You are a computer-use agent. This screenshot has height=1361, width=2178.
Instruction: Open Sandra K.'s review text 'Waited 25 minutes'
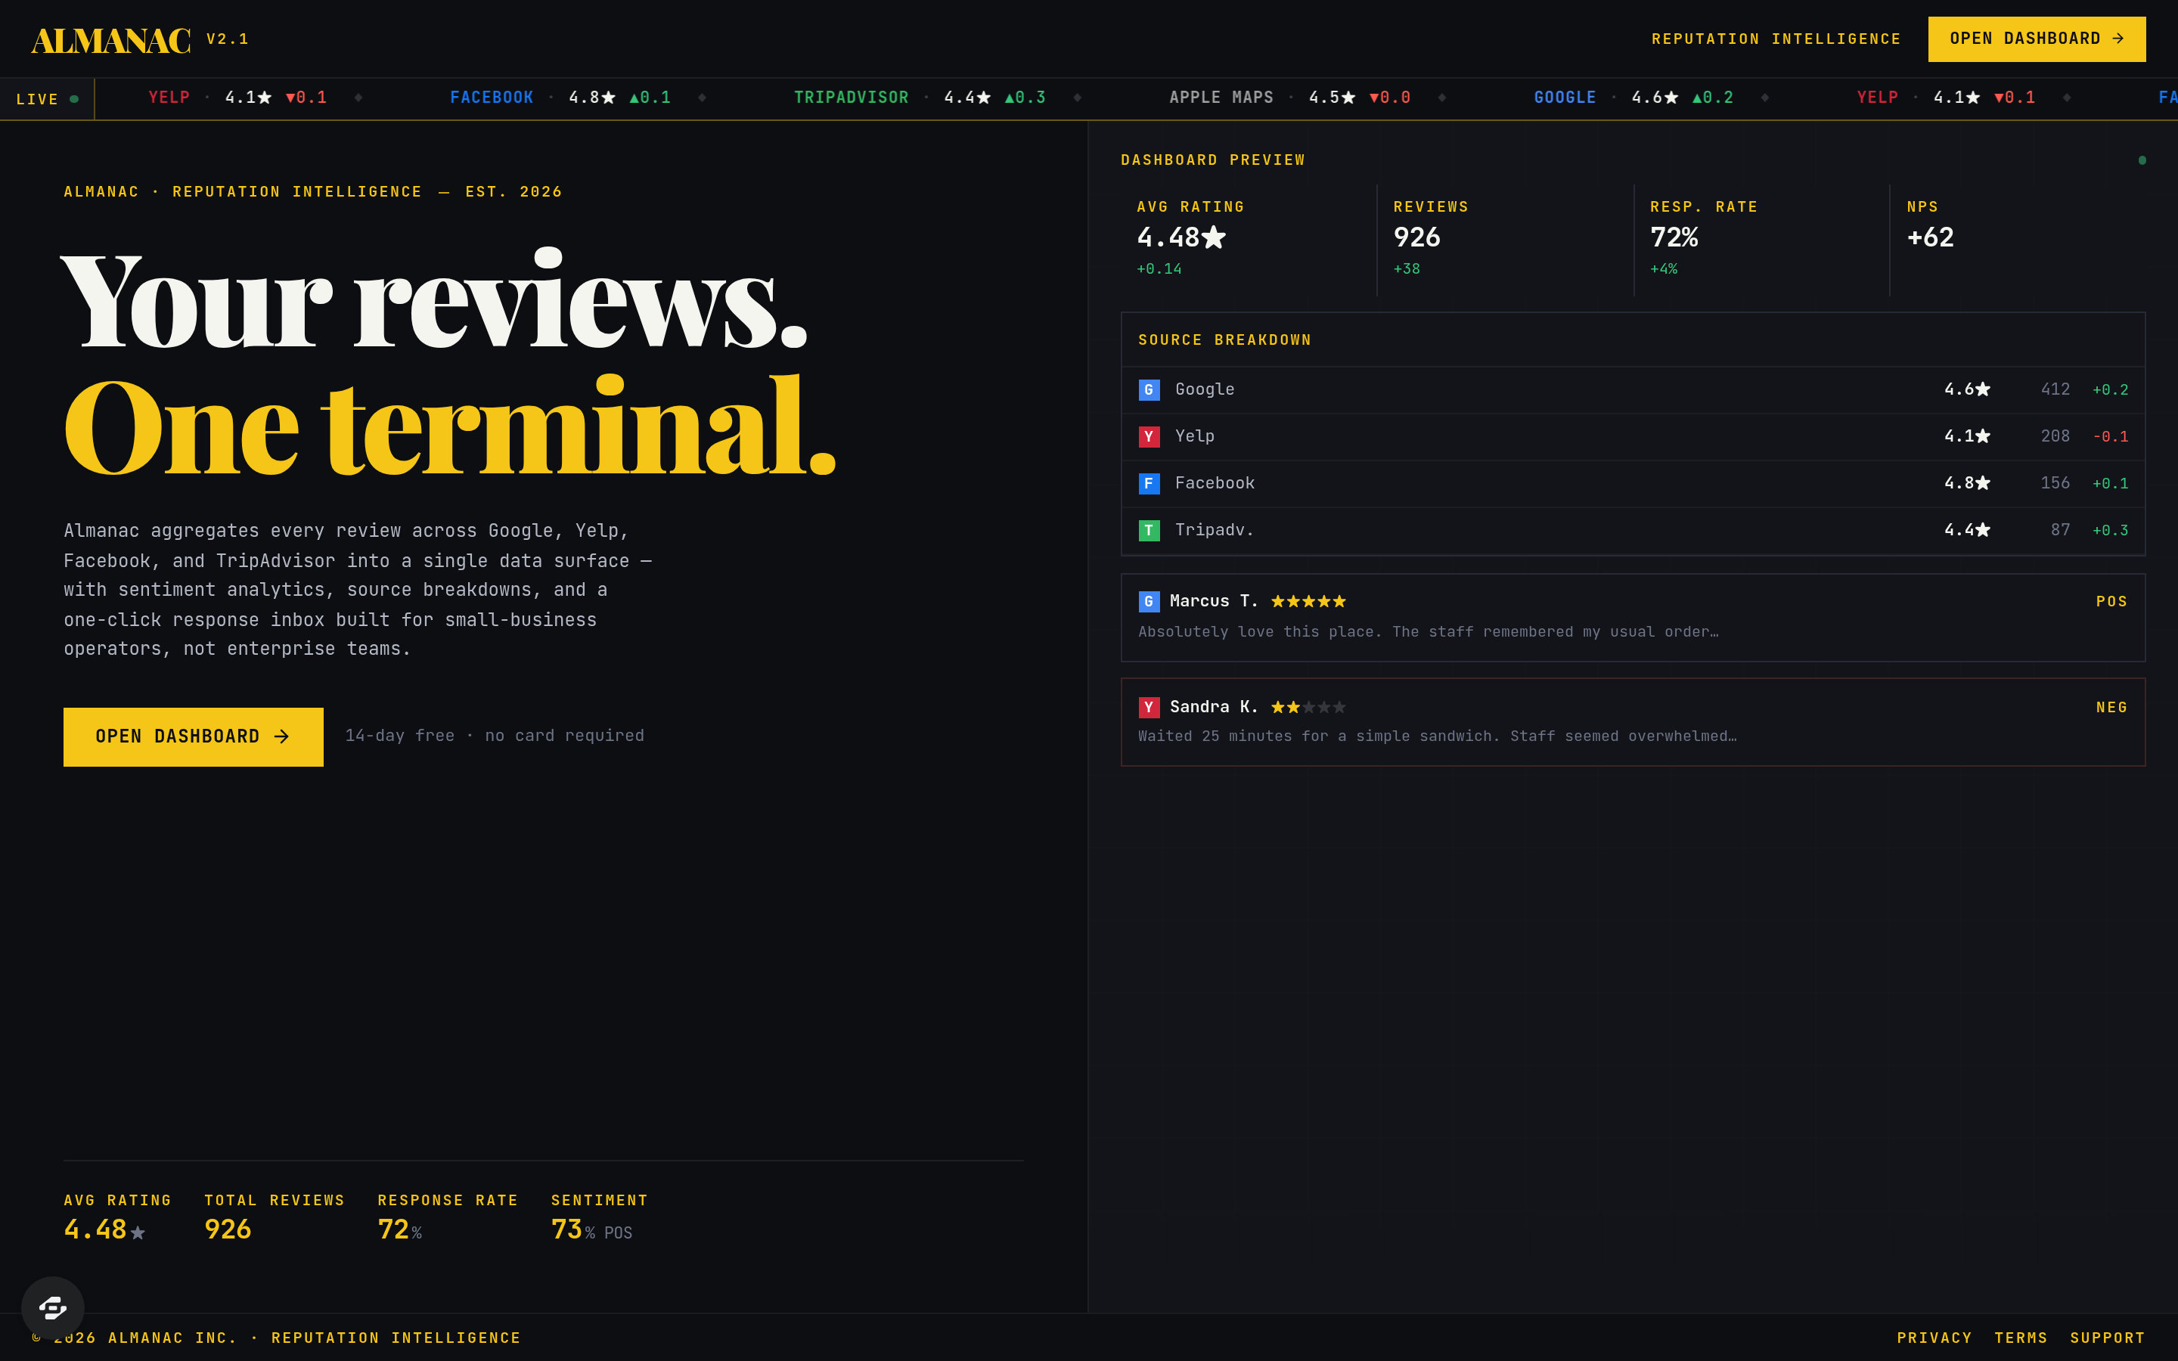coord(1438,736)
